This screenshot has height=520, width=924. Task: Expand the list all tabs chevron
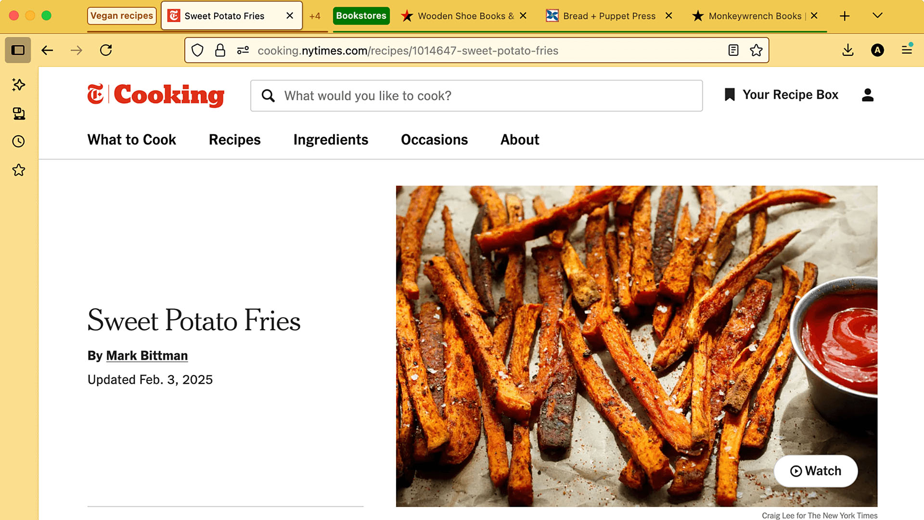point(877,16)
